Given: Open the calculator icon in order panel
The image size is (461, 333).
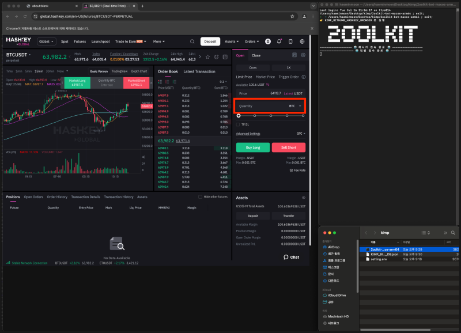Looking at the screenshot, I should pos(294,55).
